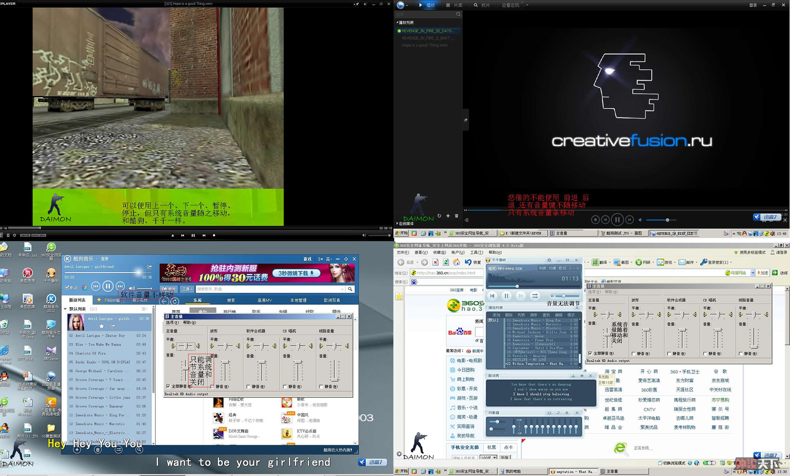Collapse 播放列表 section in Kankan player
The height and width of the screenshot is (476, 790).
pyautogui.click(x=397, y=23)
